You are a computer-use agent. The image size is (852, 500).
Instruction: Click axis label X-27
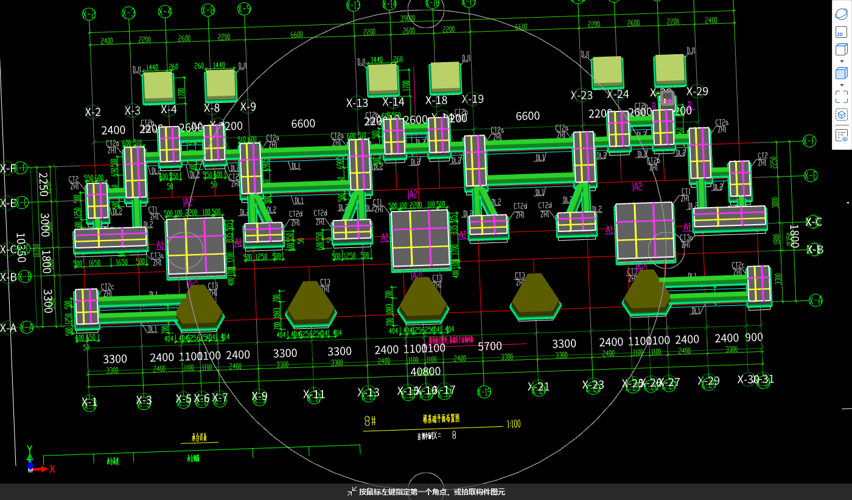click(669, 382)
